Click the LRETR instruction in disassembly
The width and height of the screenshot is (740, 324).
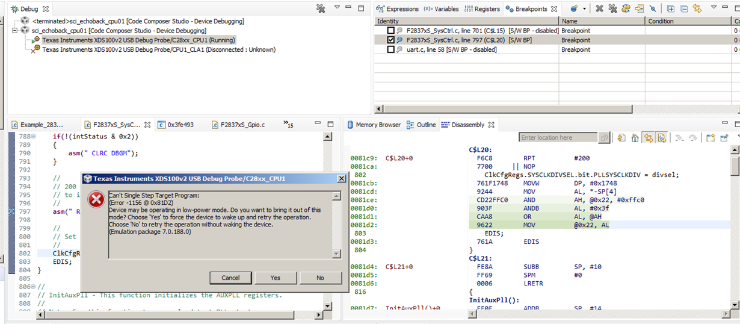[532, 283]
